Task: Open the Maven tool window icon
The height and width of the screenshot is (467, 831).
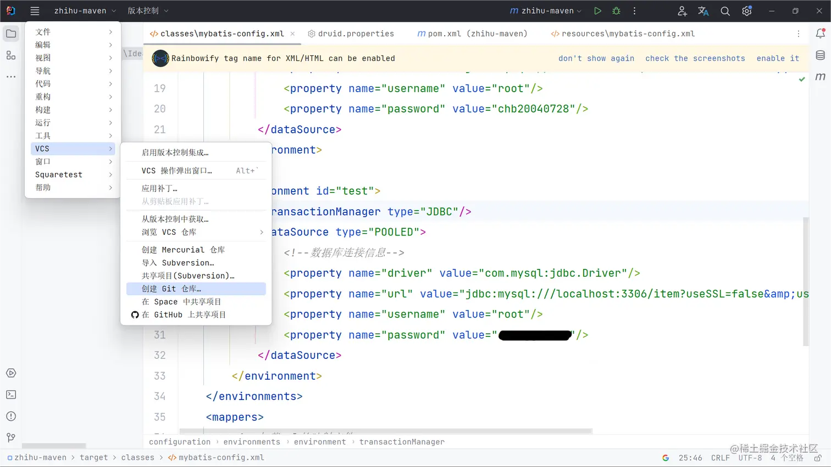Action: click(820, 77)
